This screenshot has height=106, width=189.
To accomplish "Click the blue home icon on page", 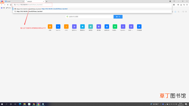I will pyautogui.click(x=175, y=12).
